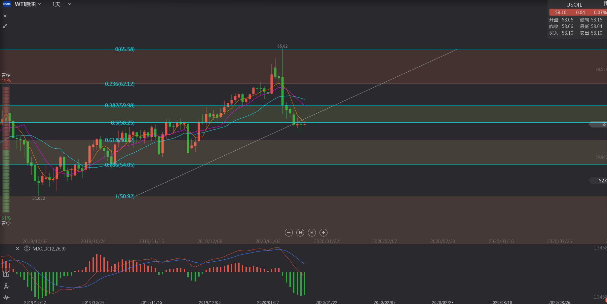607x304 pixels.
Task: Click the red 58.10 price quote bar
Action: pyautogui.click(x=578, y=13)
